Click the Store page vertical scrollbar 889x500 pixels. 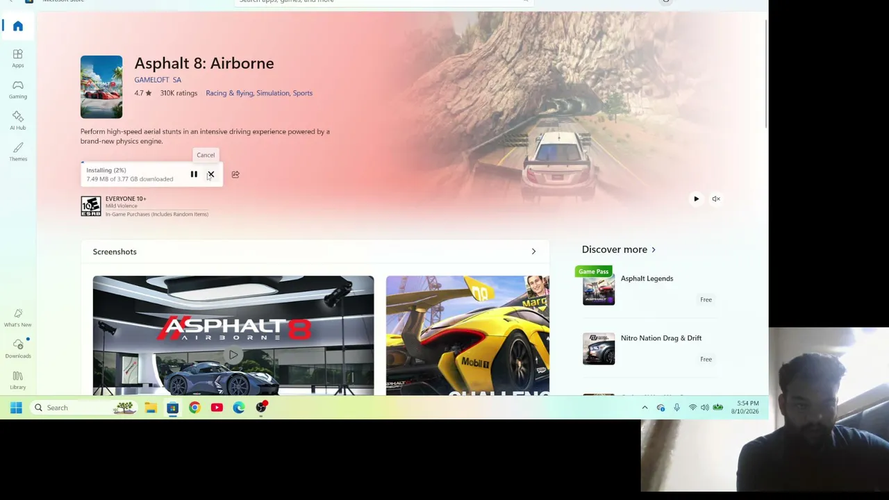tap(766, 73)
